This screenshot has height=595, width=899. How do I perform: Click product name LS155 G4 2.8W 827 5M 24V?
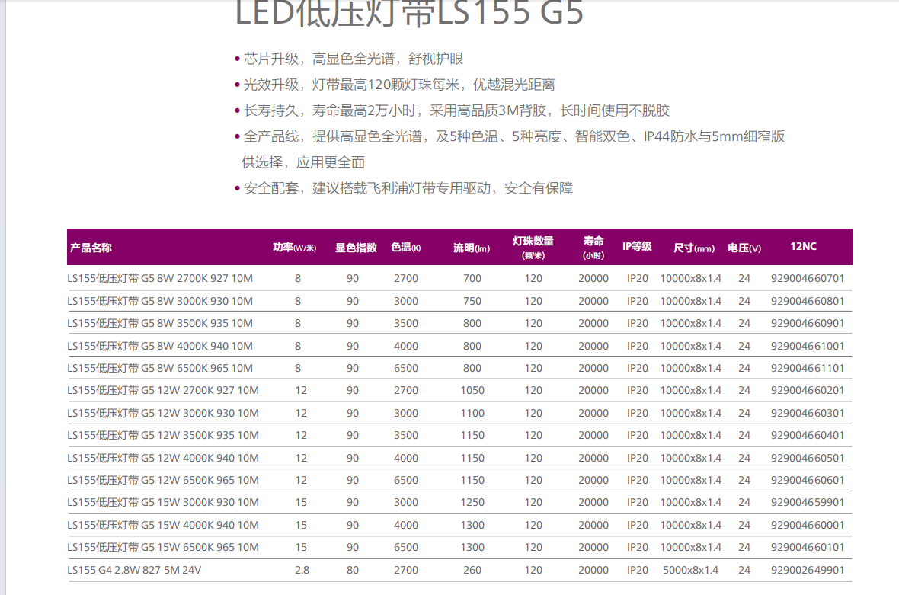tap(134, 570)
